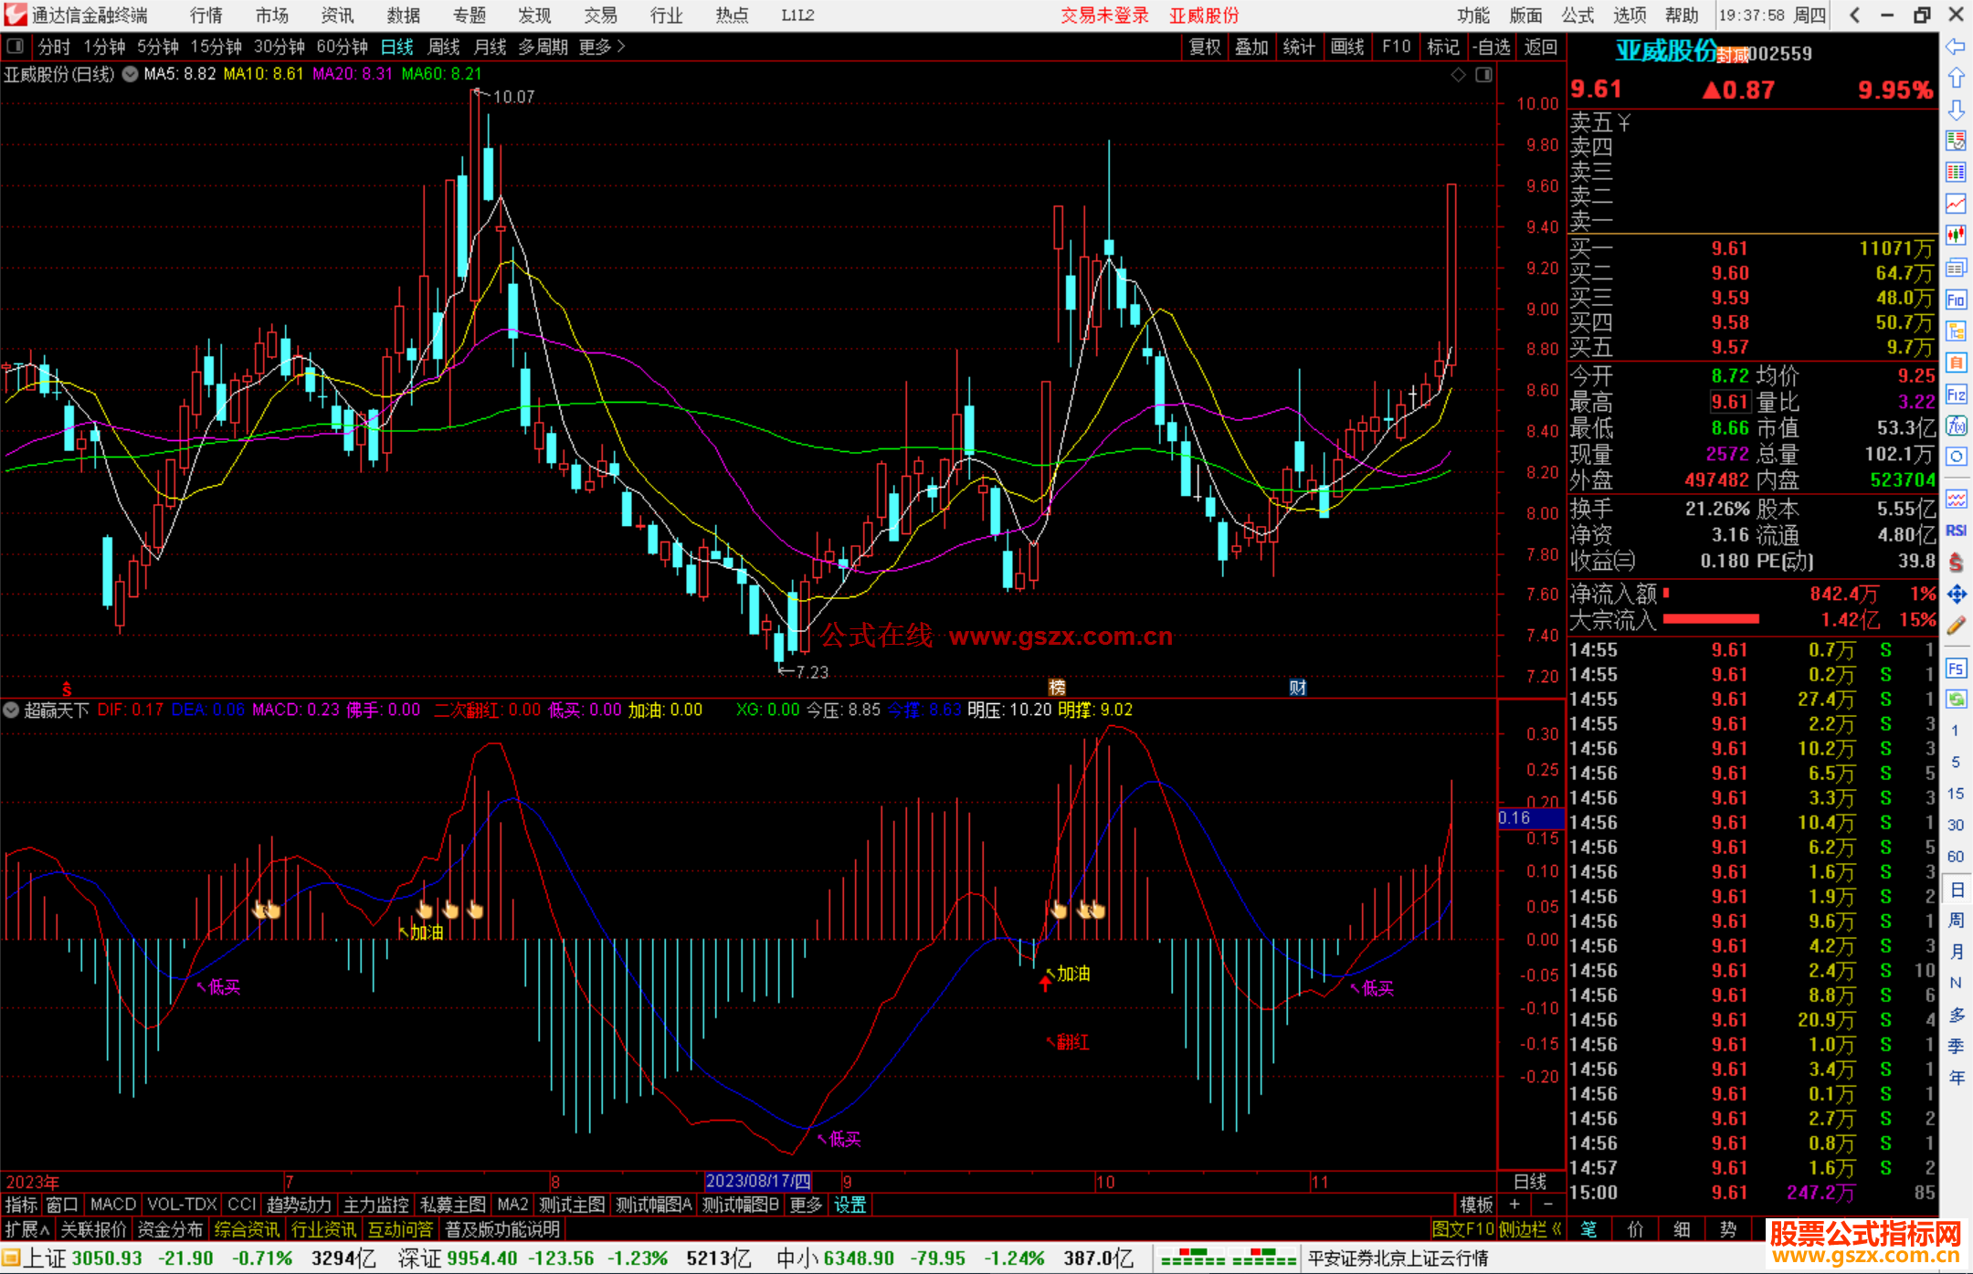This screenshot has width=1973, height=1274.
Task: Collapse the 侧边栏 sidebar toggle
Action: (1531, 1229)
